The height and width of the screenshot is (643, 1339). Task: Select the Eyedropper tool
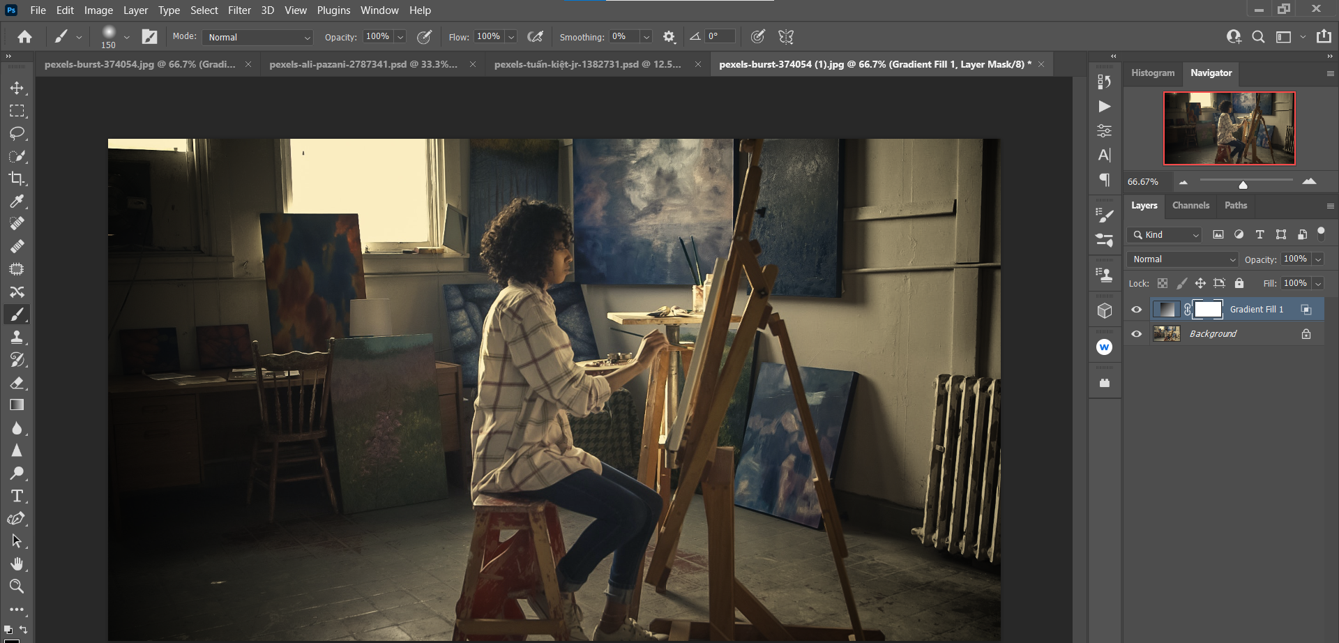pyautogui.click(x=17, y=202)
